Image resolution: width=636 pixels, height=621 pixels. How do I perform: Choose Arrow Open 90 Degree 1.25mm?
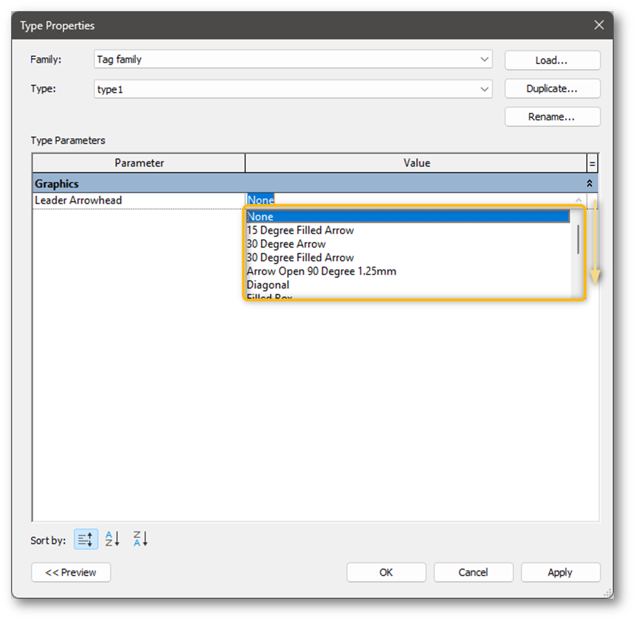pyautogui.click(x=321, y=271)
